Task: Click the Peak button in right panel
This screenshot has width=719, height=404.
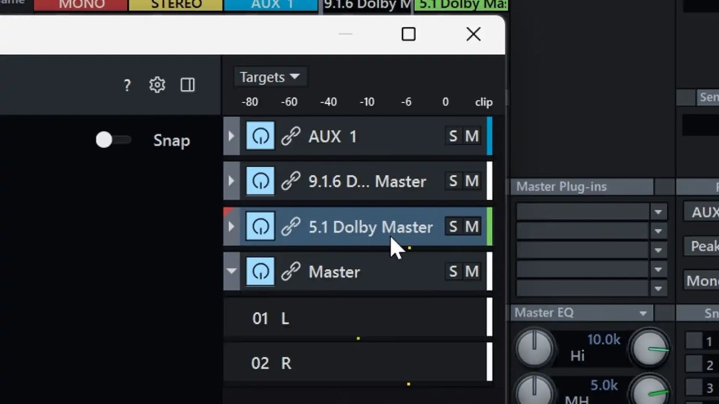Action: click(702, 246)
